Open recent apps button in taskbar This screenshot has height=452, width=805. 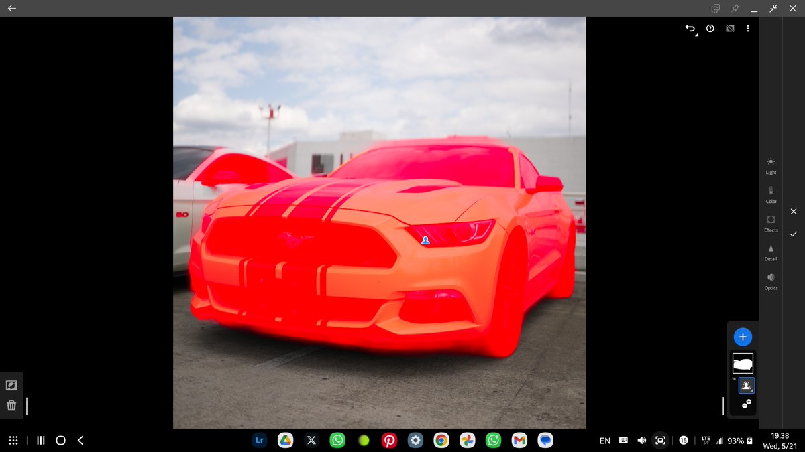point(40,441)
